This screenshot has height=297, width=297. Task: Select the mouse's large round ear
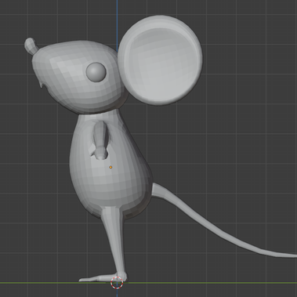tap(160, 60)
